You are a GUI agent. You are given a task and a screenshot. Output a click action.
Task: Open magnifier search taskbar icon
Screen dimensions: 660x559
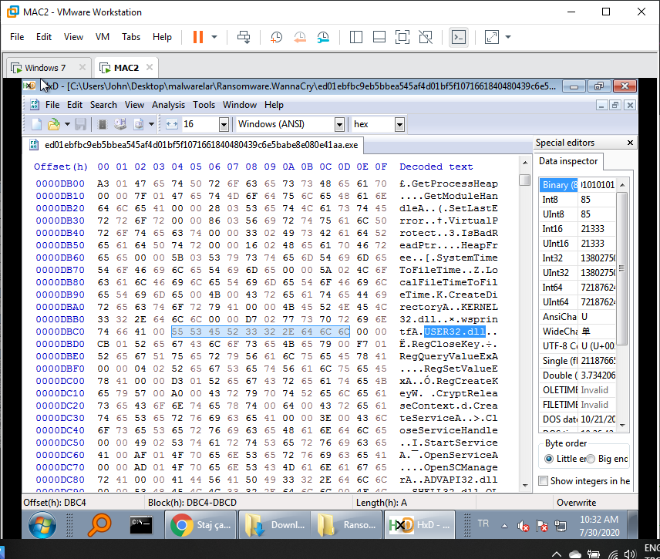click(99, 525)
